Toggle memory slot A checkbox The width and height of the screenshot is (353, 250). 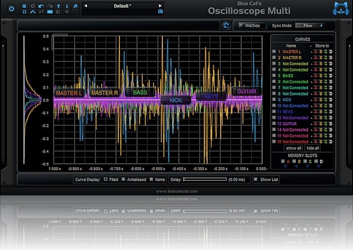[283, 161]
